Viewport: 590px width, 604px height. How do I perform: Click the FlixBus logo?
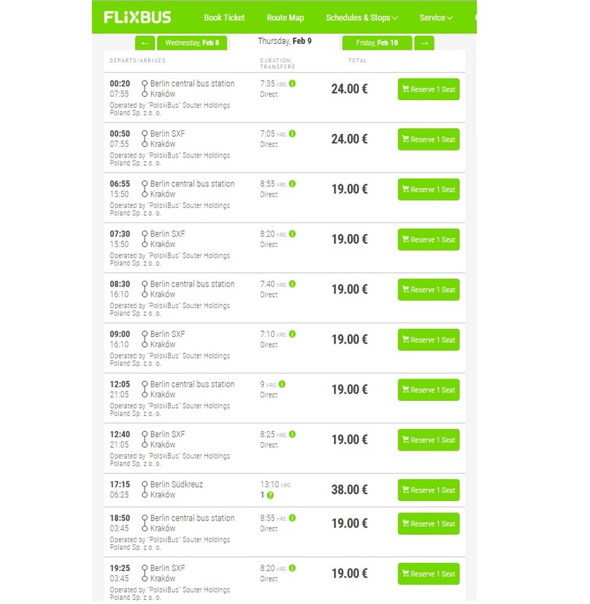pos(137,17)
